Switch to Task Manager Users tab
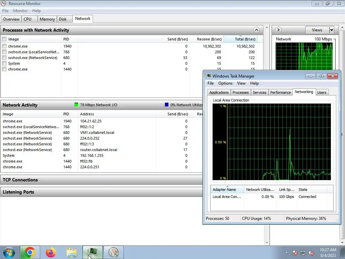The width and height of the screenshot is (345, 259). click(322, 92)
